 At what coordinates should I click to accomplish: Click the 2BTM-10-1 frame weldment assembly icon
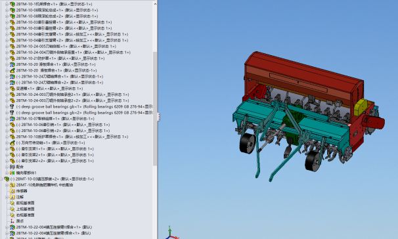tap(12, 4)
